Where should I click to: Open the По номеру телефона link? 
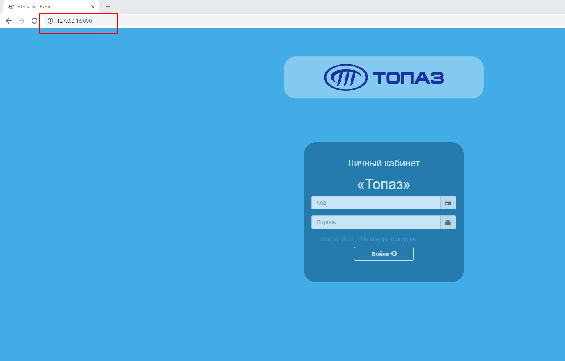tap(389, 239)
